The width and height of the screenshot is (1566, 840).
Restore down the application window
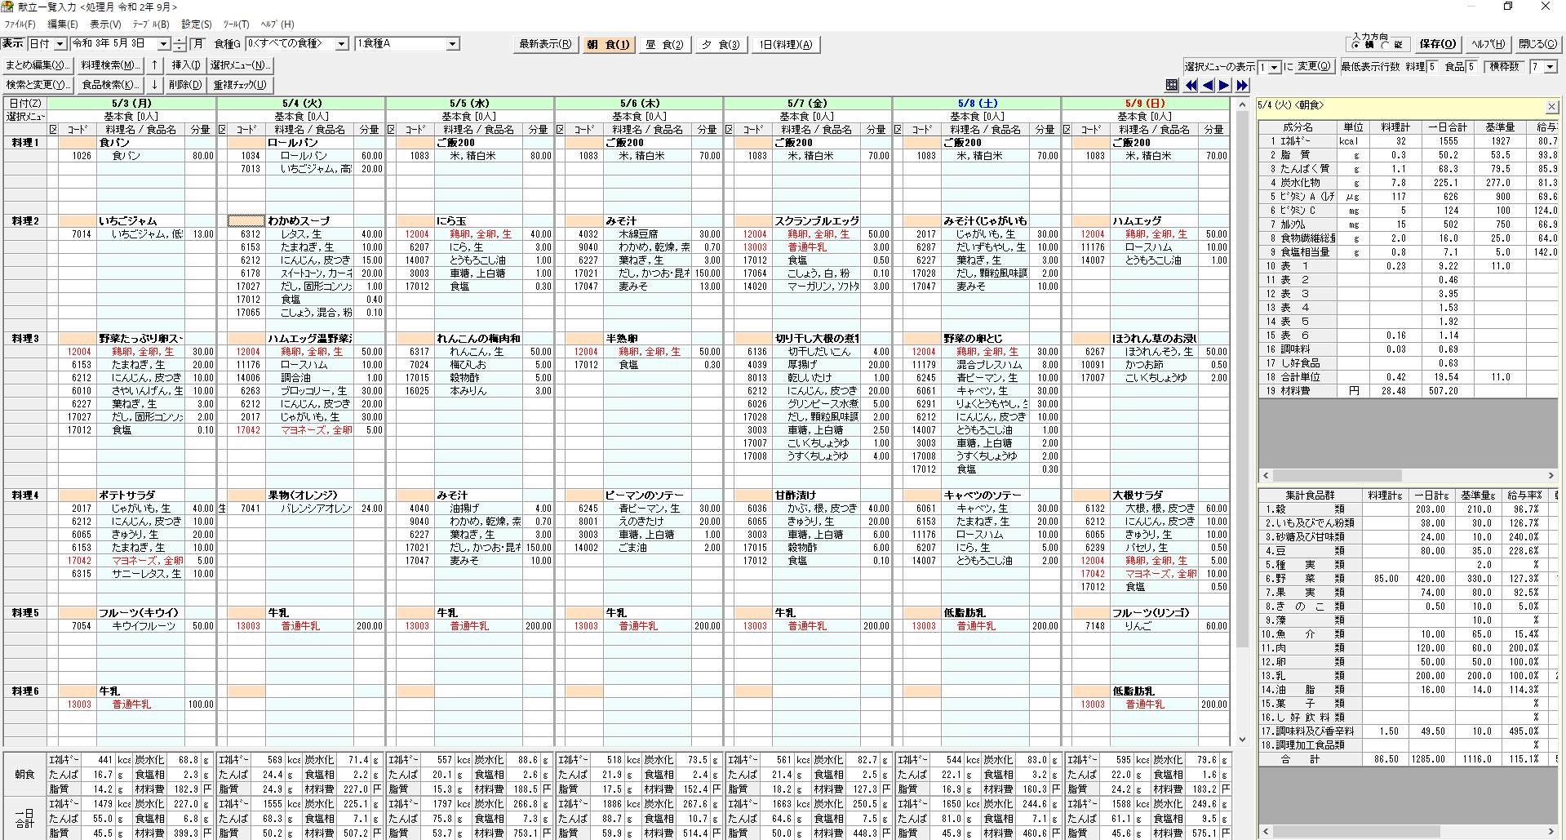[x=1508, y=7]
